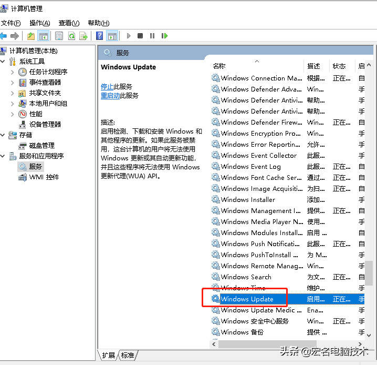The width and height of the screenshot is (377, 365).
Task: Select the 任务计划程序 tree item
Action: [x=48, y=72]
